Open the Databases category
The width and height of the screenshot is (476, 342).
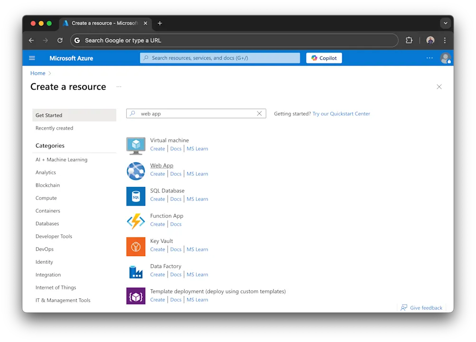pos(47,223)
